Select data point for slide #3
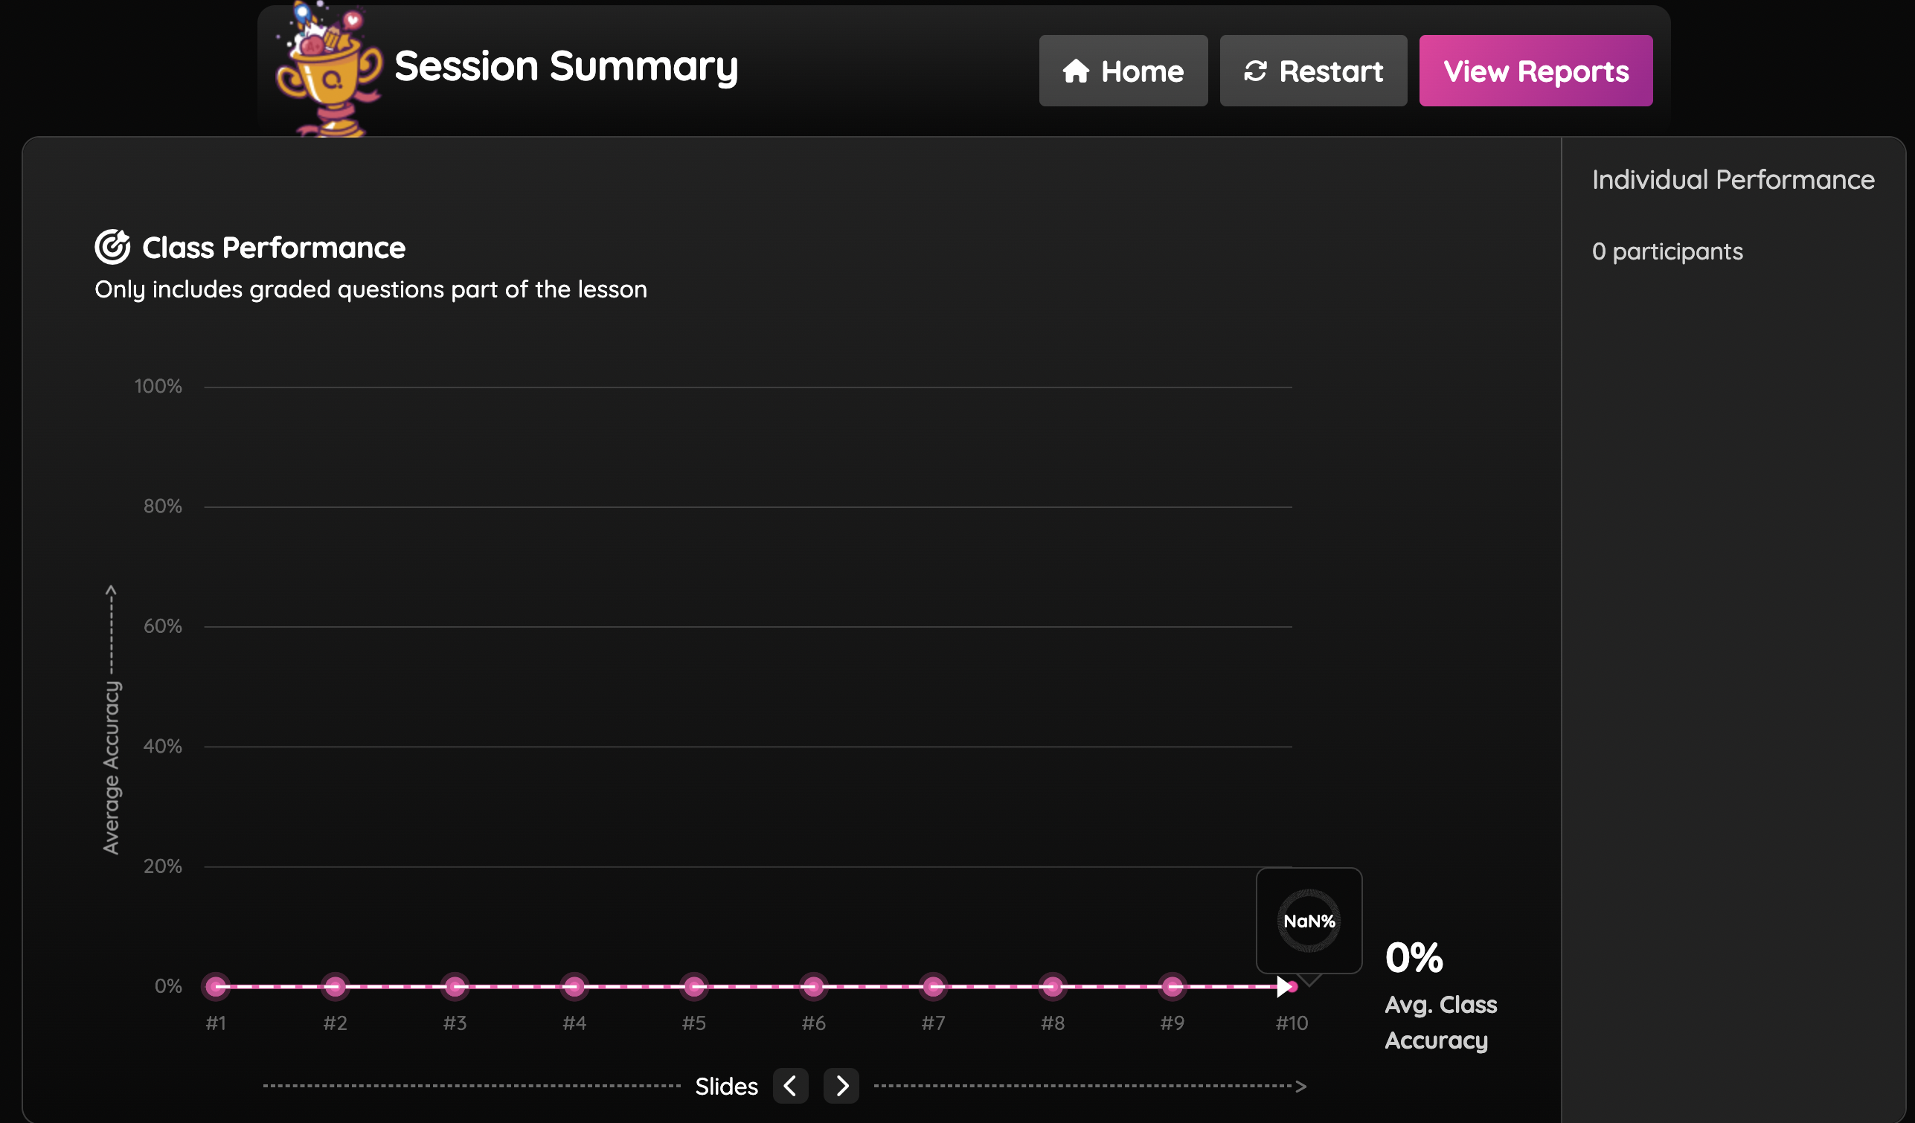Screen dimensions: 1915x1123 (x=455, y=986)
